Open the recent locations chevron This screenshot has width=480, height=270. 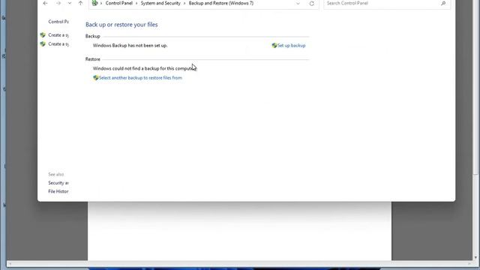(x=70, y=3)
